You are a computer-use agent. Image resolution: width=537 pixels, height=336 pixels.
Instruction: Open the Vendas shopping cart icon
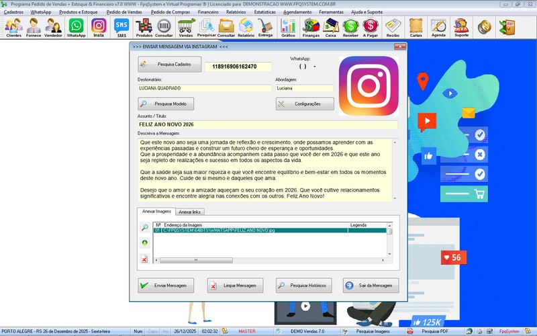(186, 28)
